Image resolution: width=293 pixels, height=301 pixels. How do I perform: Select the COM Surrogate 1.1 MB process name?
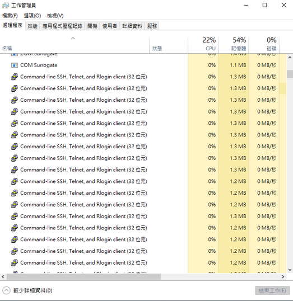(39, 65)
